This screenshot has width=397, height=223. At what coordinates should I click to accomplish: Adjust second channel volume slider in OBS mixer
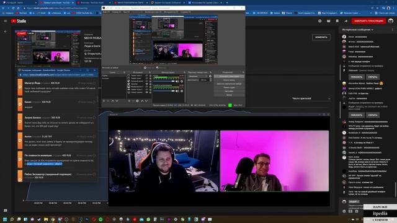164,91
